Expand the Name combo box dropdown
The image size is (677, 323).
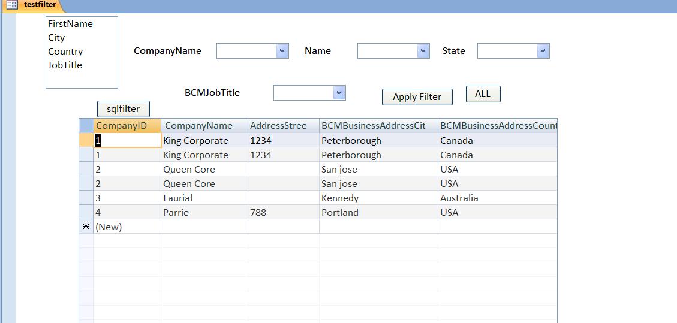click(x=423, y=51)
